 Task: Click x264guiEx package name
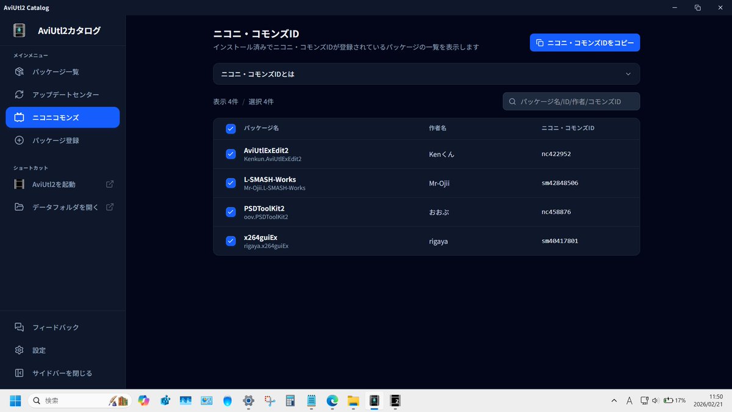tap(261, 237)
